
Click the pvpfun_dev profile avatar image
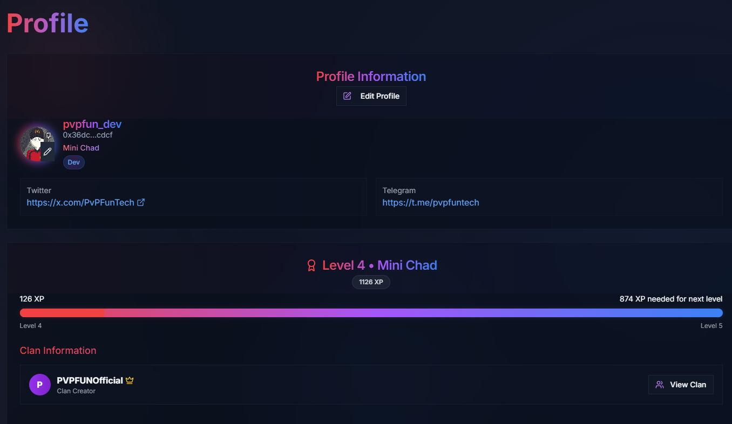click(x=37, y=144)
